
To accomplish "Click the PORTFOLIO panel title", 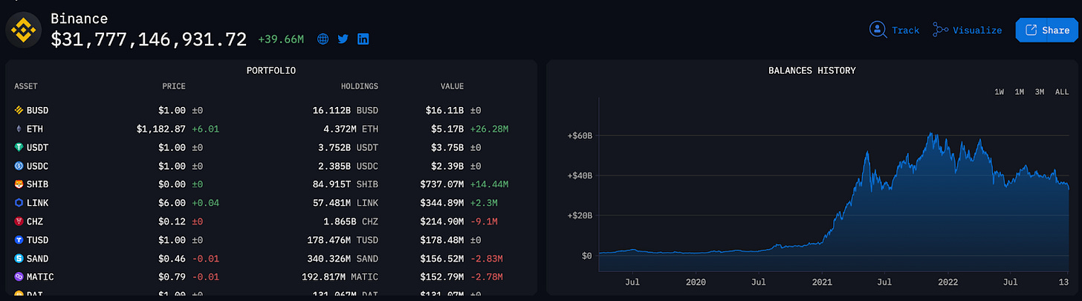I will click(x=271, y=71).
